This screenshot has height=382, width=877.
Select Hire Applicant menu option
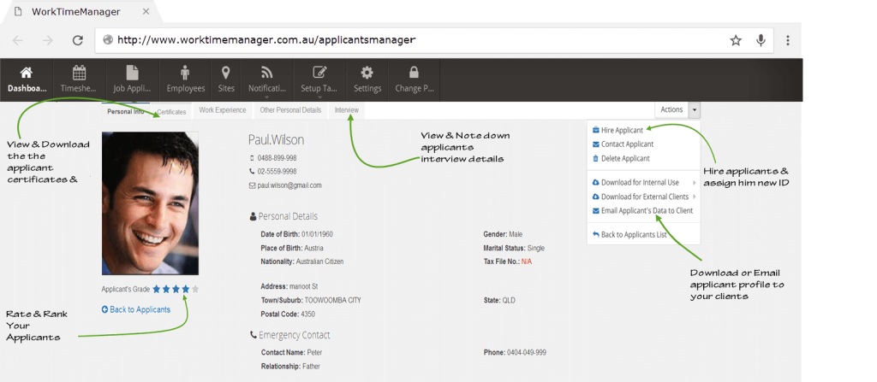pos(617,130)
